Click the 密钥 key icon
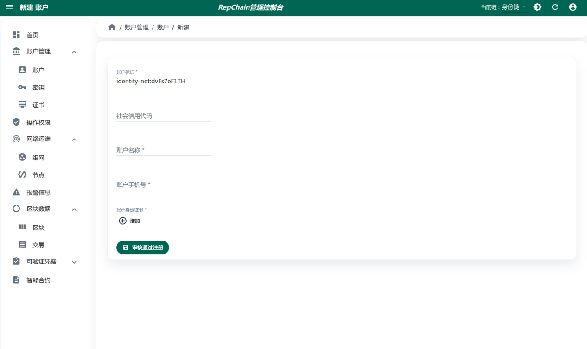This screenshot has height=349, width=587. (x=22, y=88)
